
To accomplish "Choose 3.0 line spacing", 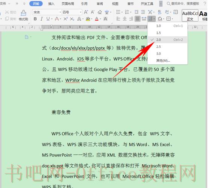I will click(x=167, y=54).
